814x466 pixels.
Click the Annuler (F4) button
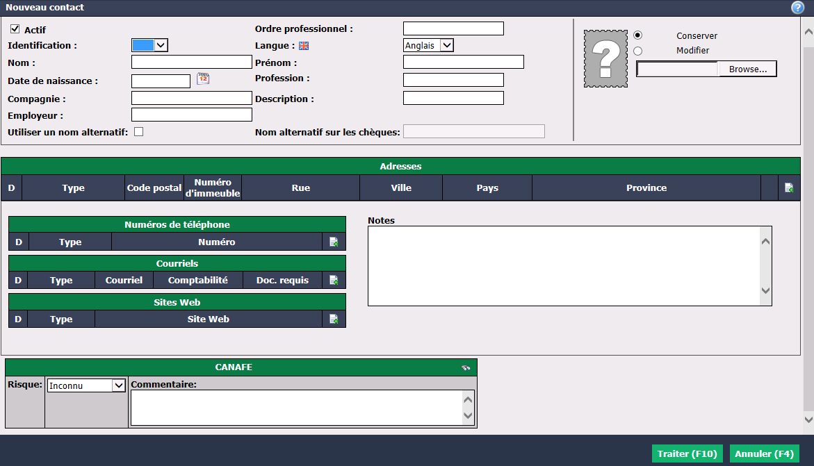click(764, 453)
